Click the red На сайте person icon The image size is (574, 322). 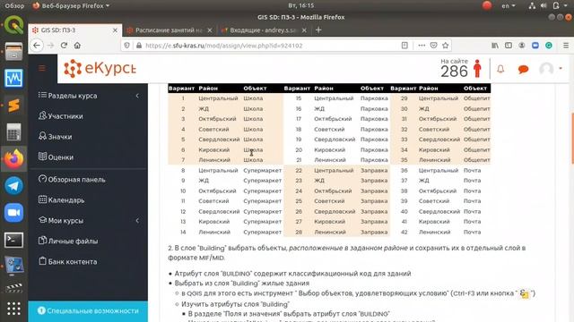477,68
